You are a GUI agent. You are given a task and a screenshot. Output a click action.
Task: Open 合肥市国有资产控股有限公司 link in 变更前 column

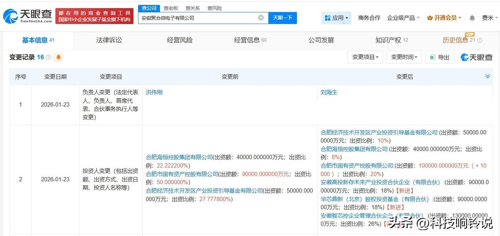click(x=182, y=174)
